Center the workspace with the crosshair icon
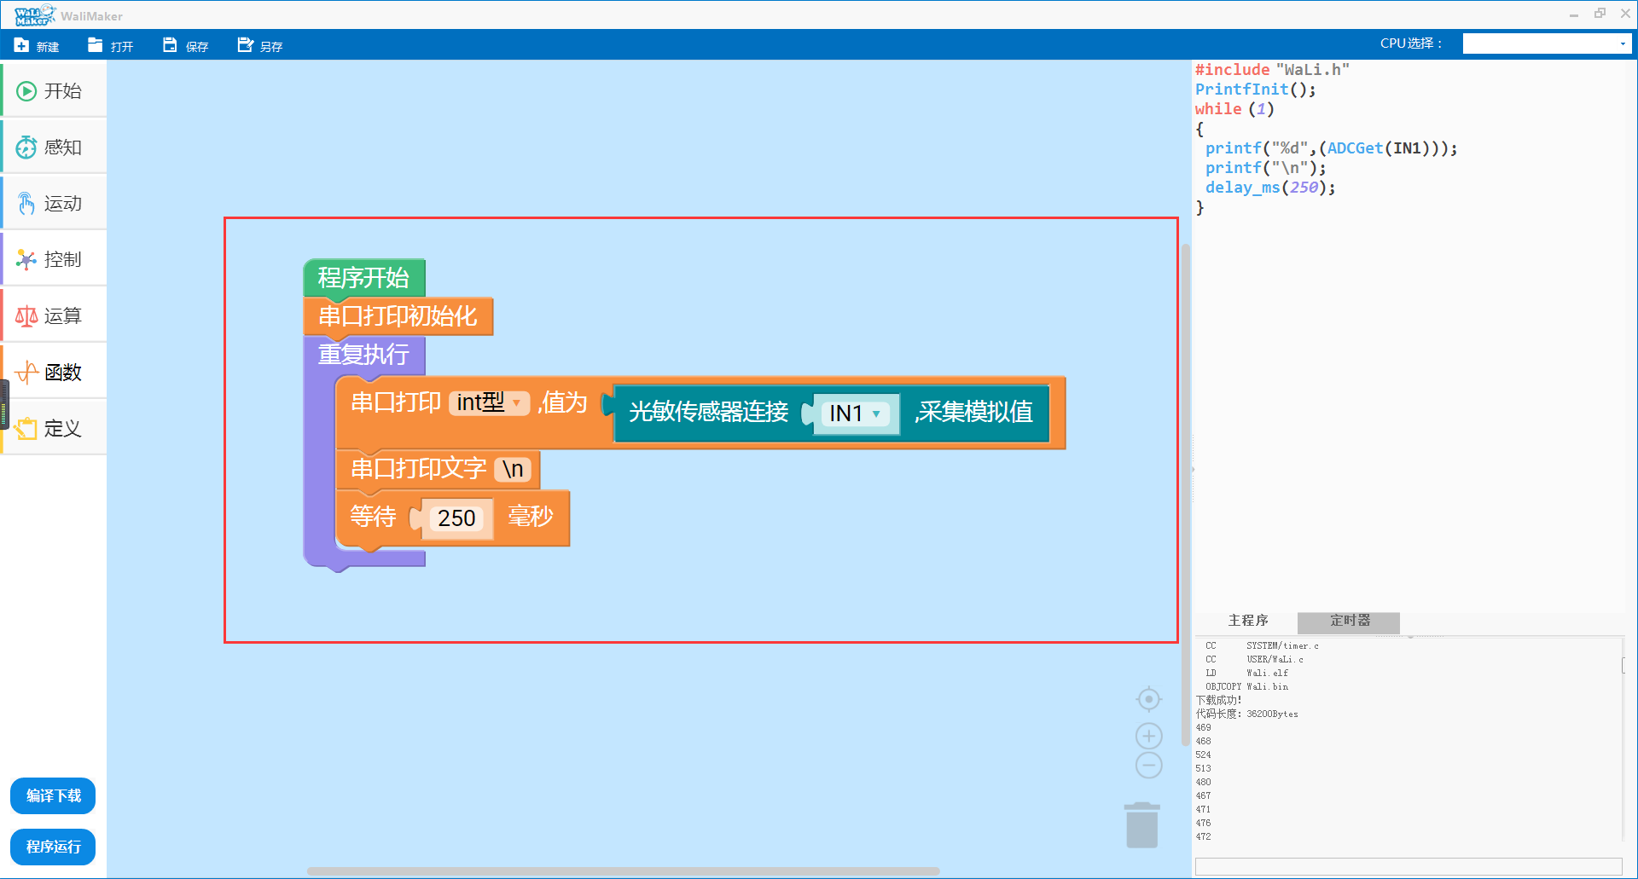This screenshot has height=879, width=1638. pyautogui.click(x=1149, y=699)
